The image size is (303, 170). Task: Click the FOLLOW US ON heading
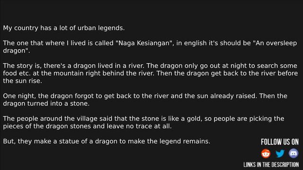click(x=280, y=142)
